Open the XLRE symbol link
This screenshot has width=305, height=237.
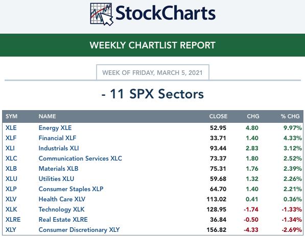pyautogui.click(x=13, y=220)
